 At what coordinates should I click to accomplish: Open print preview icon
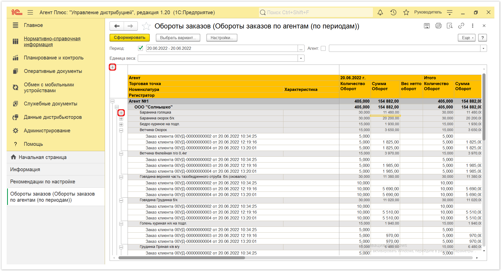(x=450, y=26)
